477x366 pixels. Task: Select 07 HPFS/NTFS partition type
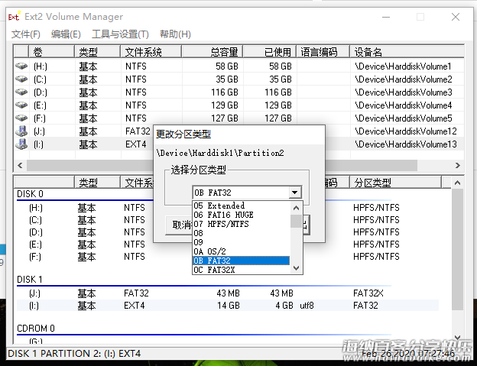coord(242,224)
